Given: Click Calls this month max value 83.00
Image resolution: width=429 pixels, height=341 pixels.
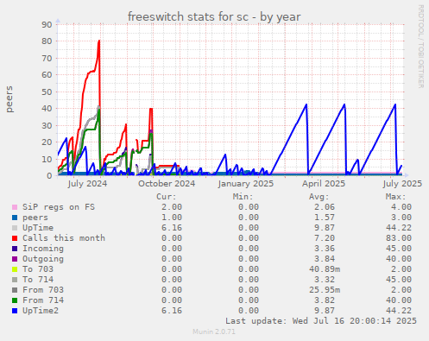Looking at the screenshot, I should point(399,238).
